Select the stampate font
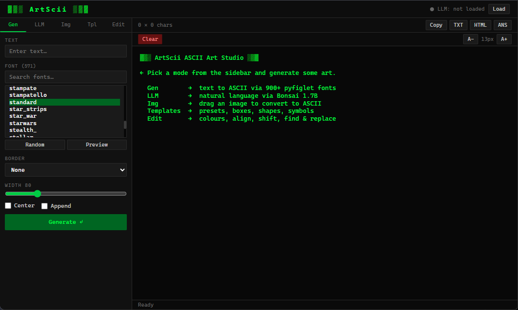The image size is (518, 310). (65, 88)
